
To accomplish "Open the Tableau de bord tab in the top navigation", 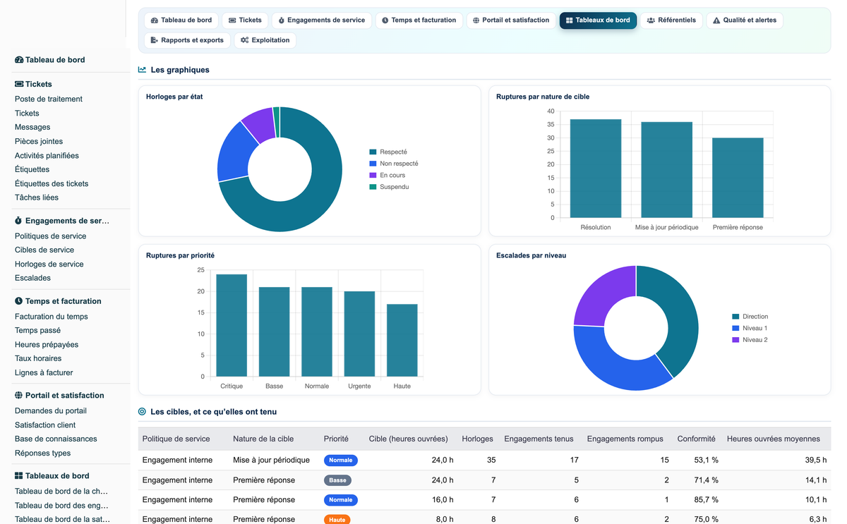I will [x=181, y=20].
